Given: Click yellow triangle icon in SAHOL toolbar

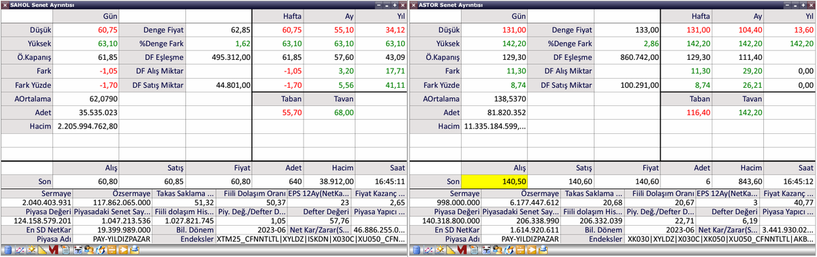Looking at the screenshot, I should click(42, 250).
